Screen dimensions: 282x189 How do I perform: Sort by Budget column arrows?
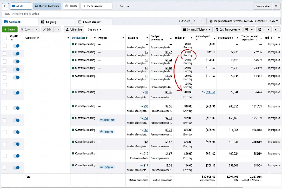(x=184, y=38)
